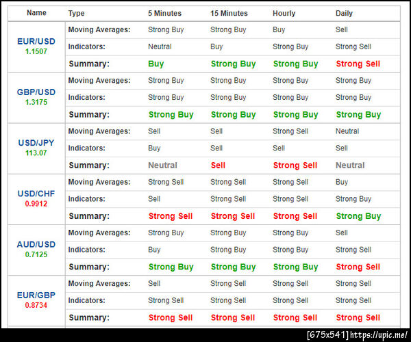Open the EUR/GBP currency pair link
The width and height of the screenshot is (411, 342).
[x=36, y=295]
